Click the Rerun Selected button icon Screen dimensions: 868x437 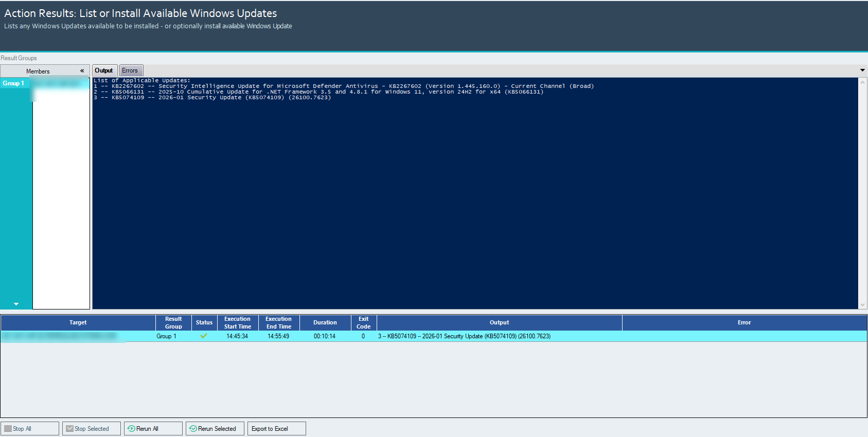193,429
